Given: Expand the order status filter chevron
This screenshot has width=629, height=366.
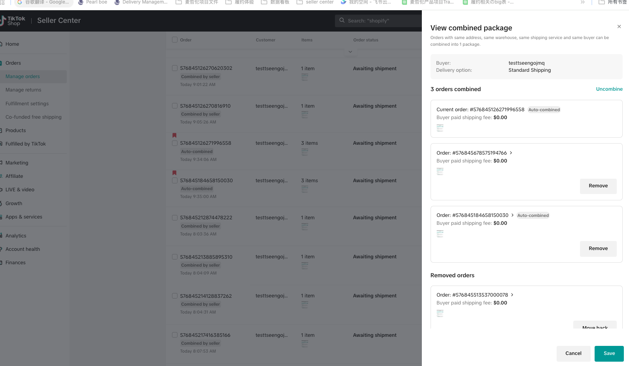Looking at the screenshot, I should [x=350, y=52].
